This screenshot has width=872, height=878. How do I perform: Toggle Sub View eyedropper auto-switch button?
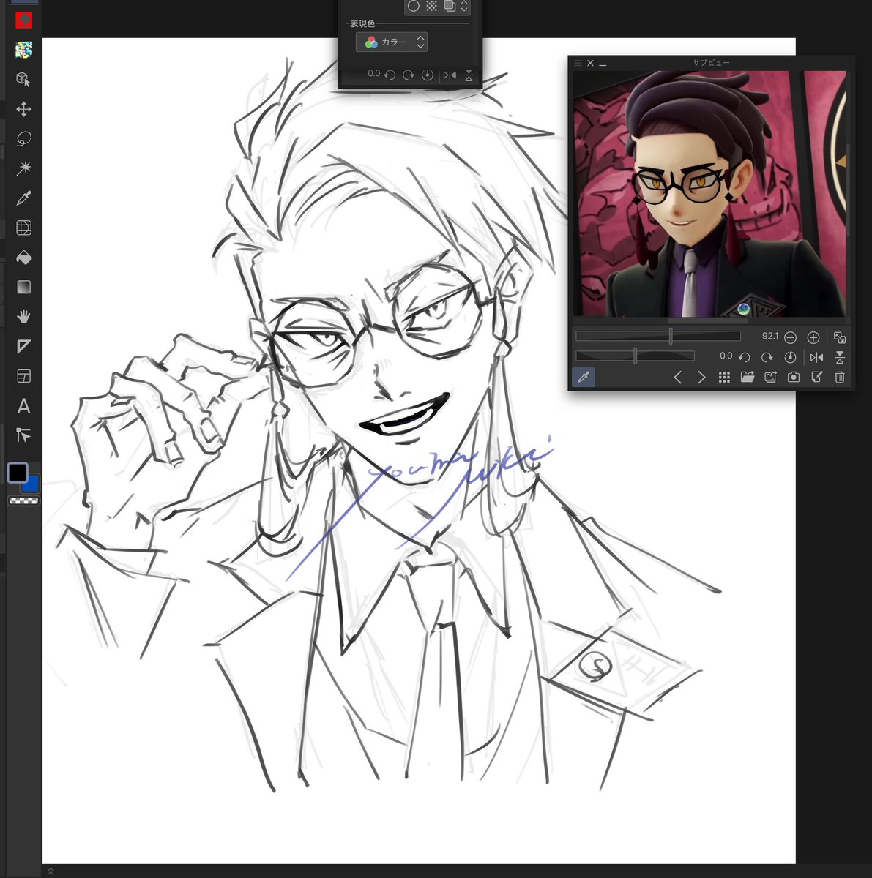pos(584,378)
